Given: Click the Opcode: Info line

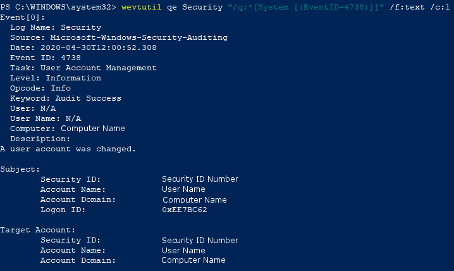Looking at the screenshot, I should [x=40, y=89].
